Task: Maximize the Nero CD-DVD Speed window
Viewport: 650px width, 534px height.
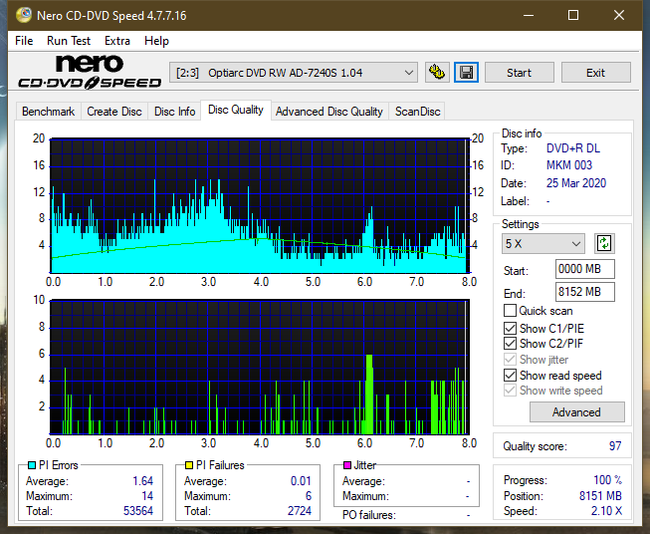Action: 573,15
